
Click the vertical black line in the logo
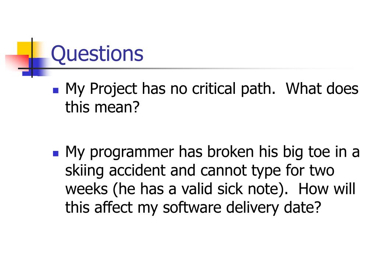[x=32, y=58]
